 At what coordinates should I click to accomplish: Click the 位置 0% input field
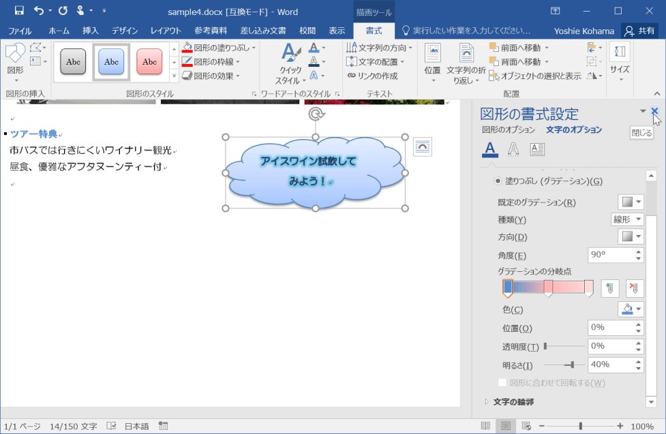point(616,328)
